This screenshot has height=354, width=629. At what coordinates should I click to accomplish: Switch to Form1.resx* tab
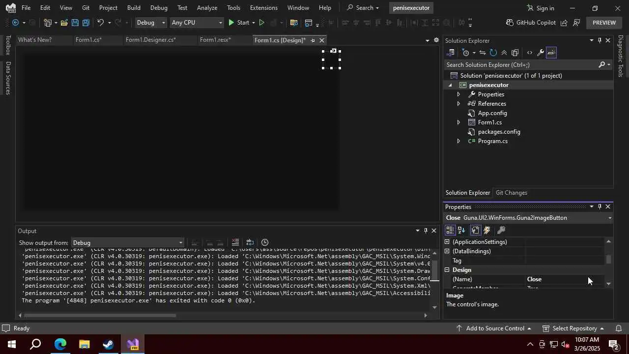215,40
